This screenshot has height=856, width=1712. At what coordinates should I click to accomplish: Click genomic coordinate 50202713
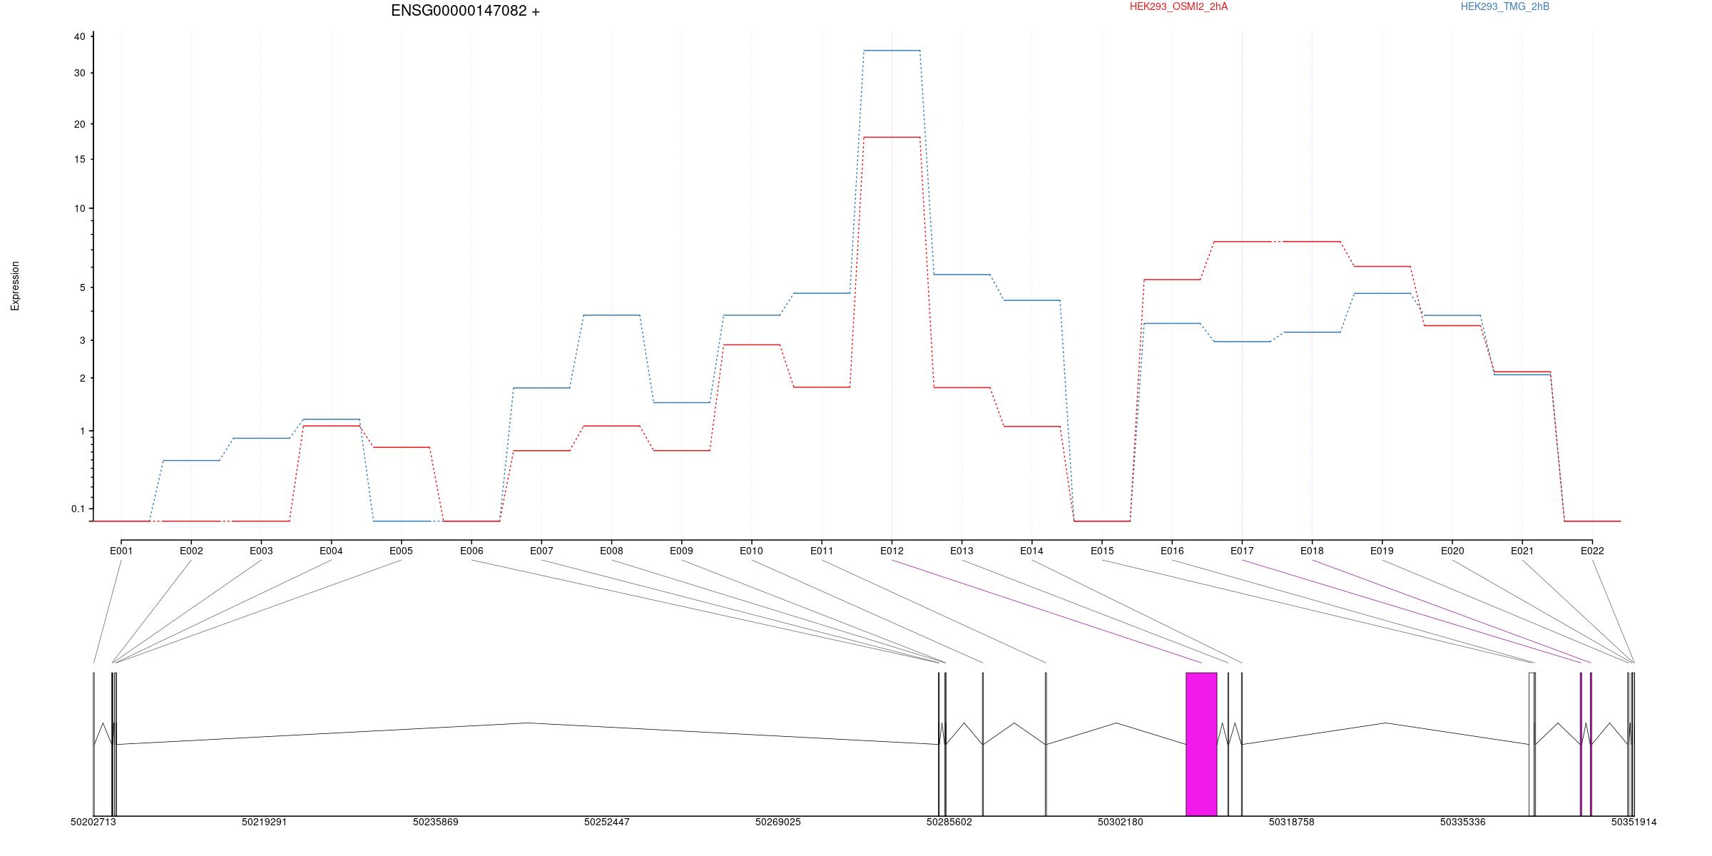pyautogui.click(x=93, y=822)
